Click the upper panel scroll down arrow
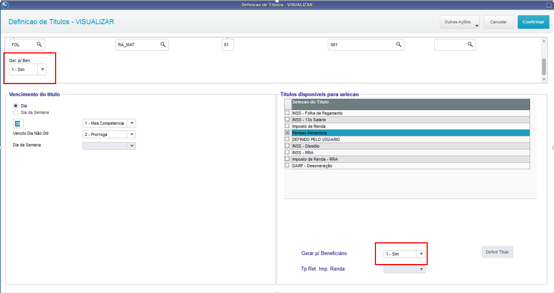Image resolution: width=554 pixels, height=293 pixels. point(544,79)
